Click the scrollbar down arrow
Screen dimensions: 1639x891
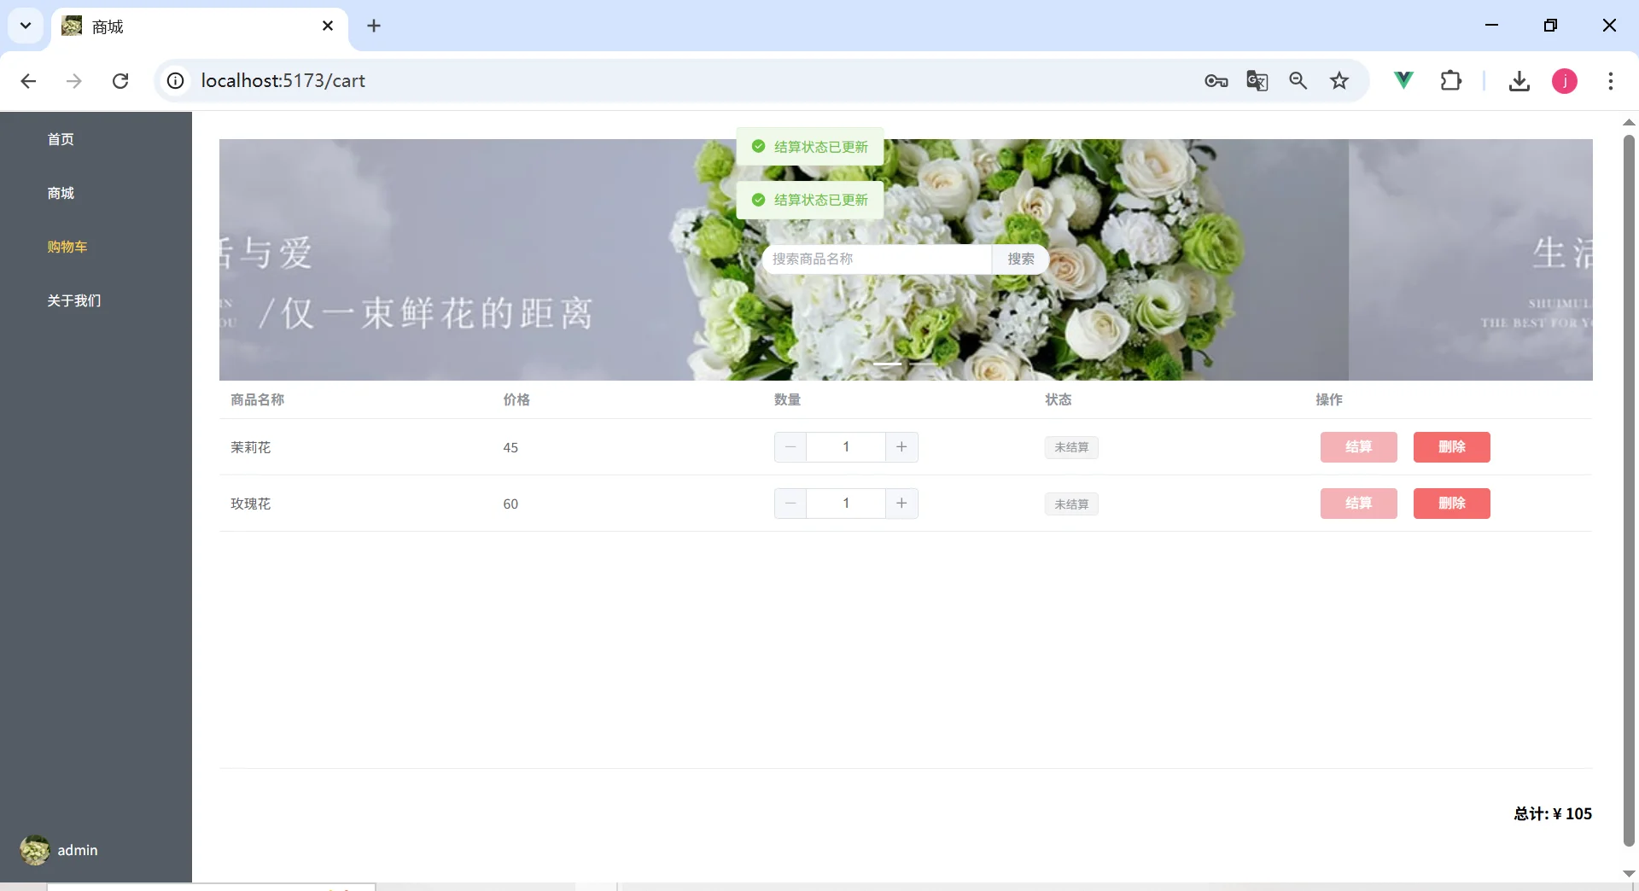[x=1629, y=873]
